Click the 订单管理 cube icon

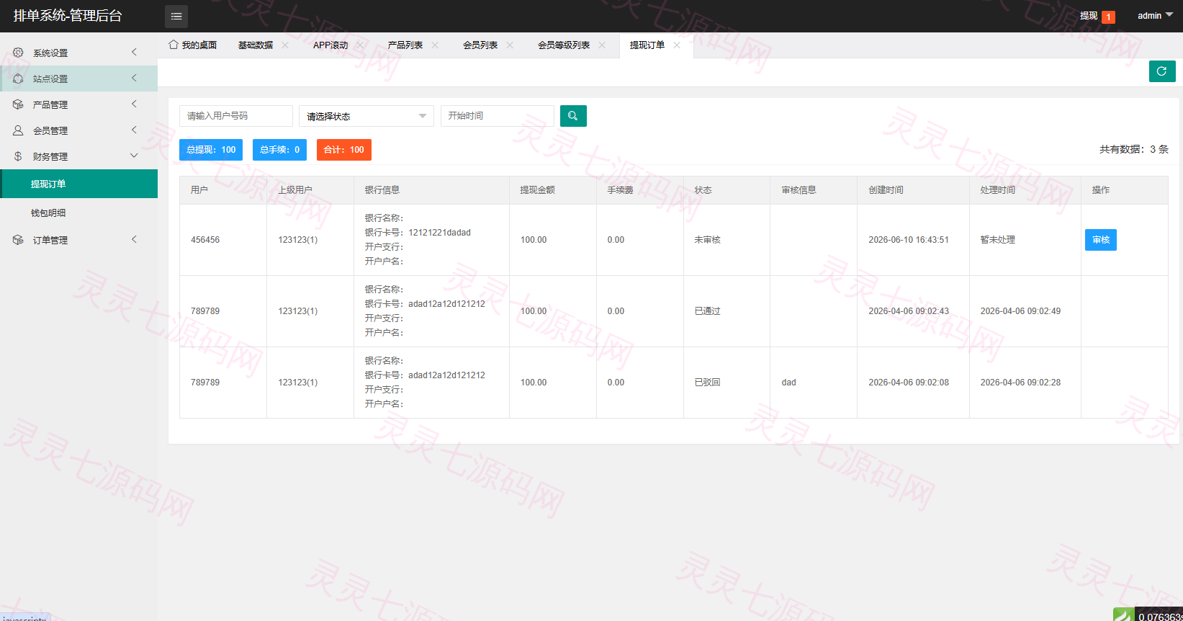[x=18, y=240]
